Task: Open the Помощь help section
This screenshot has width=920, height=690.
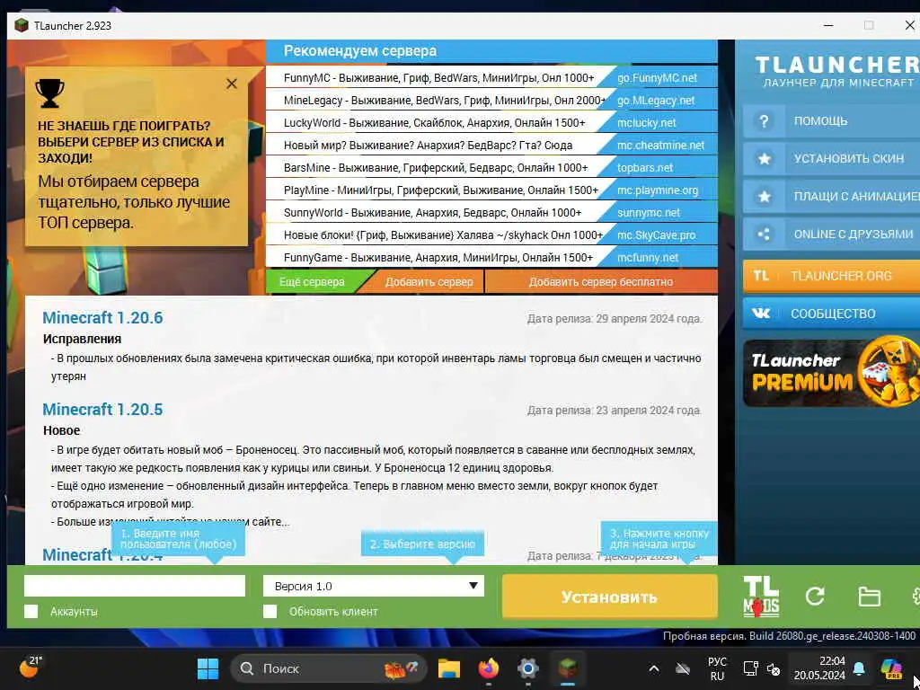Action: [x=831, y=121]
